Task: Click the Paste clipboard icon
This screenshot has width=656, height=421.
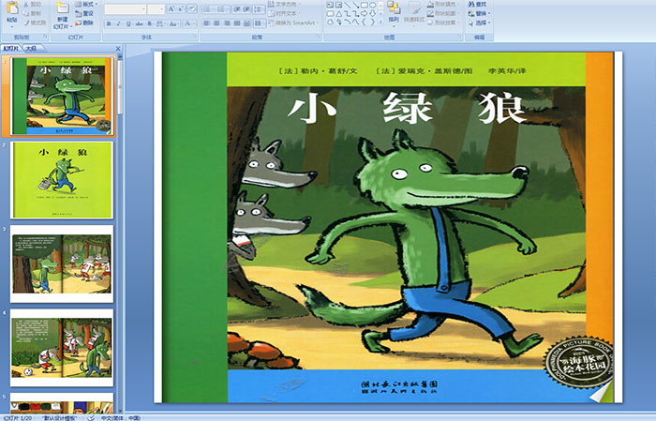Action: pos(12,8)
